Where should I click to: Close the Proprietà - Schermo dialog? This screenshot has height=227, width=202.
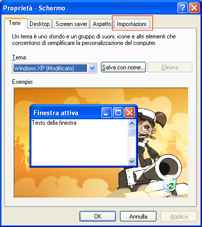click(x=194, y=7)
